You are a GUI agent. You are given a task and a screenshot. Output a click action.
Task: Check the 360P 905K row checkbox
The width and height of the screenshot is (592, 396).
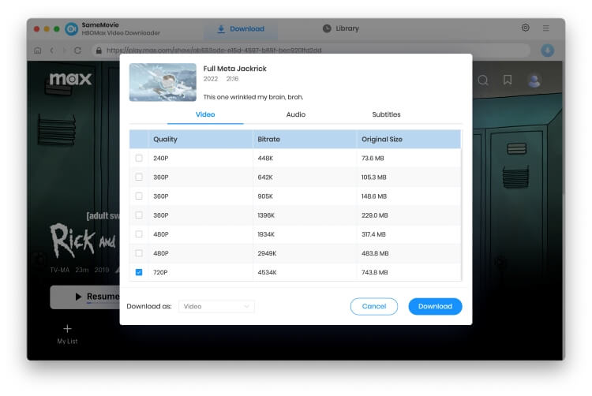[139, 196]
